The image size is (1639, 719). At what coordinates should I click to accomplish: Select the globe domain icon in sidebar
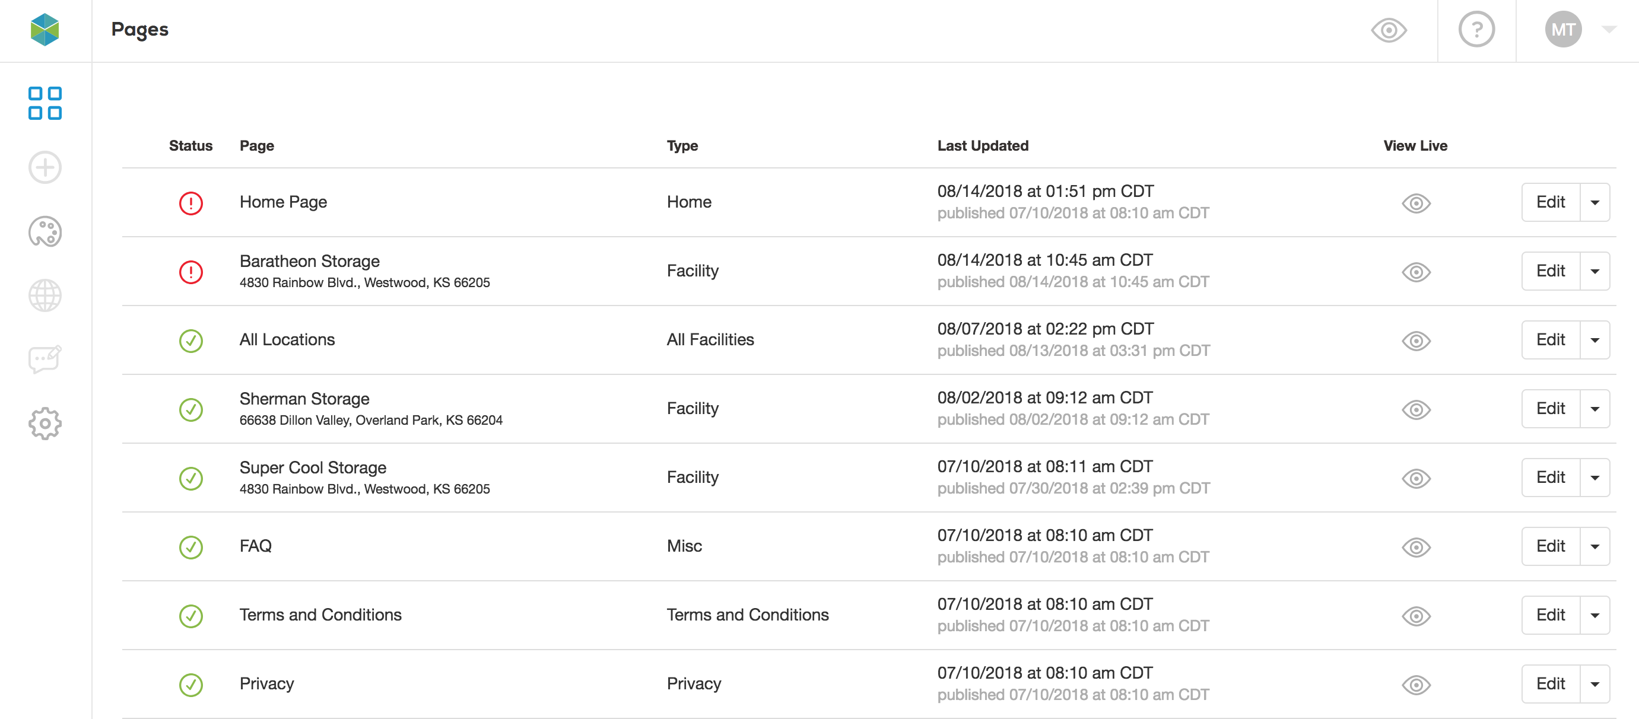45,296
